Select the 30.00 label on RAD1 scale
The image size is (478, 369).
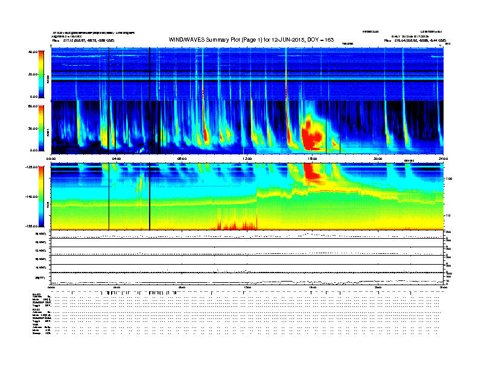click(33, 128)
